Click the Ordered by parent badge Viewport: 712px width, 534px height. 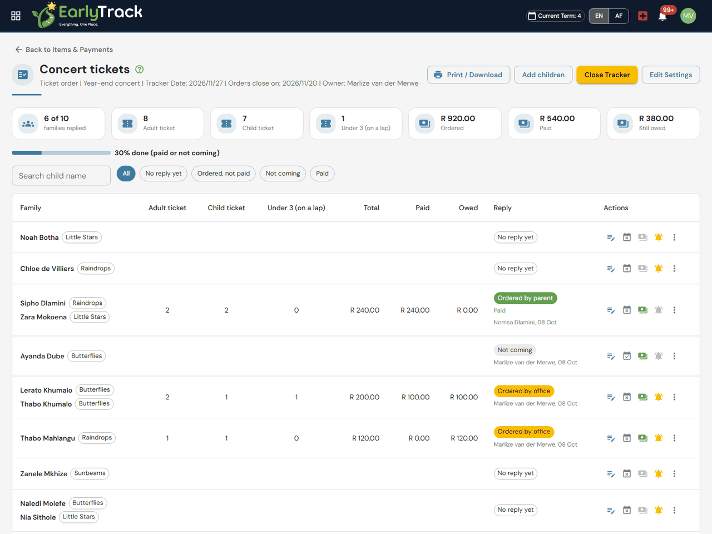525,298
